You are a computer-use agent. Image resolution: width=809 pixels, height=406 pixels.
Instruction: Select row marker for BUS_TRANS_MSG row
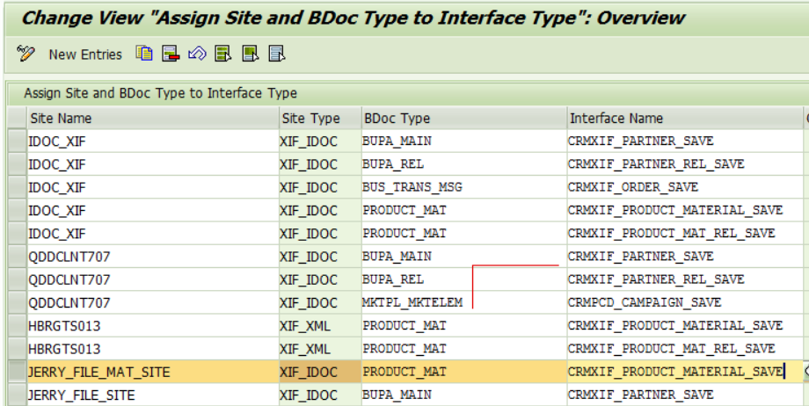17,187
